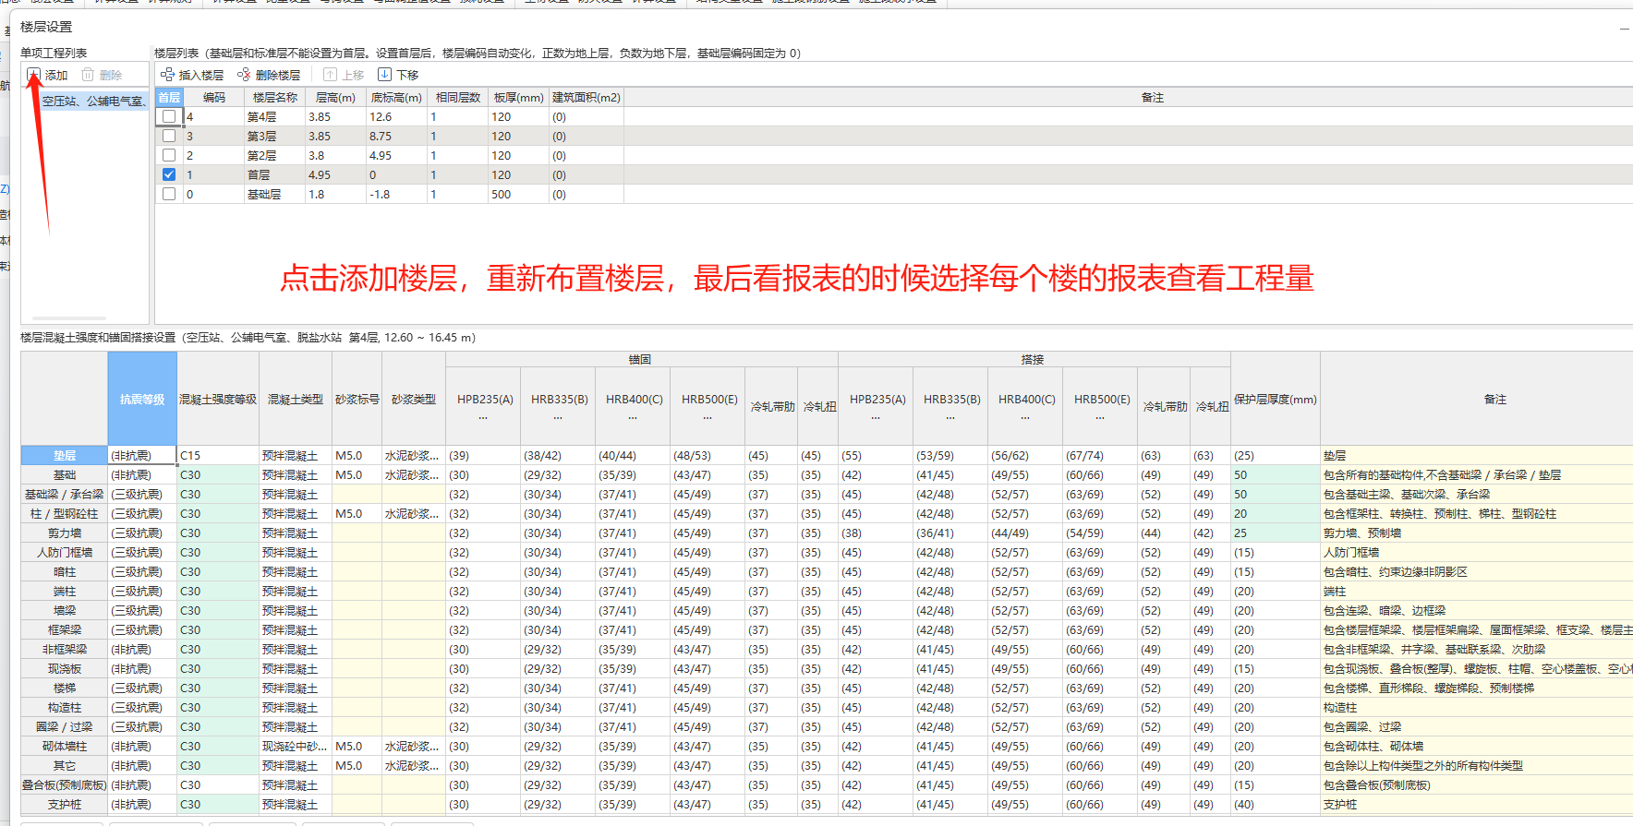Select the 支护桩 row header
The width and height of the screenshot is (1633, 826).
point(65,804)
